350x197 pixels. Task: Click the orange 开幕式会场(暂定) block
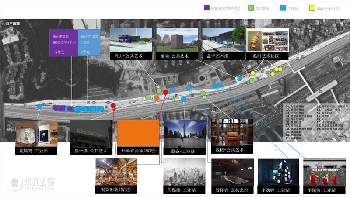pos(138,134)
